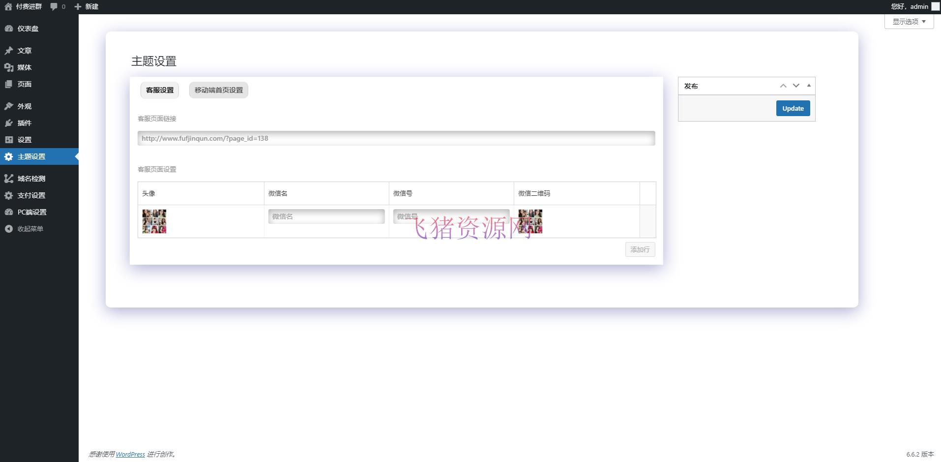Move 发布 panel down with arrow
The height and width of the screenshot is (462, 941).
coord(796,86)
